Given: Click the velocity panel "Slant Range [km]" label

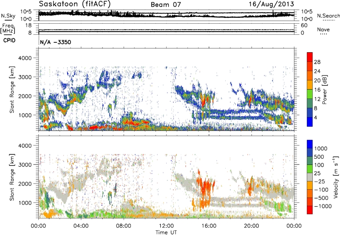Looking at the screenshot, I should (12, 177).
